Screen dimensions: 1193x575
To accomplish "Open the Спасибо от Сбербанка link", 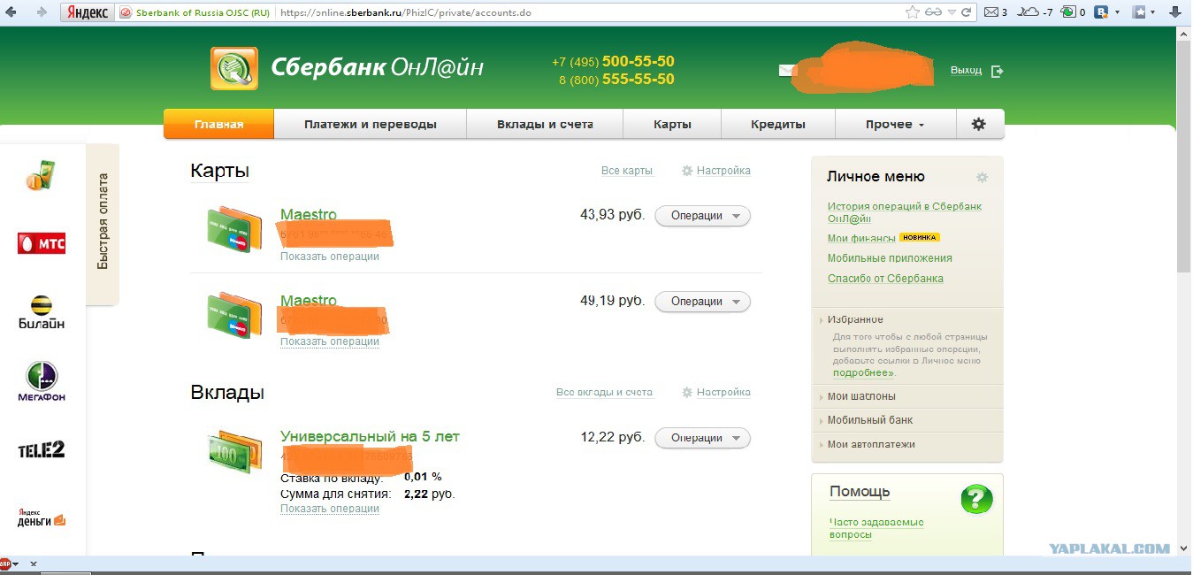I will tap(885, 279).
